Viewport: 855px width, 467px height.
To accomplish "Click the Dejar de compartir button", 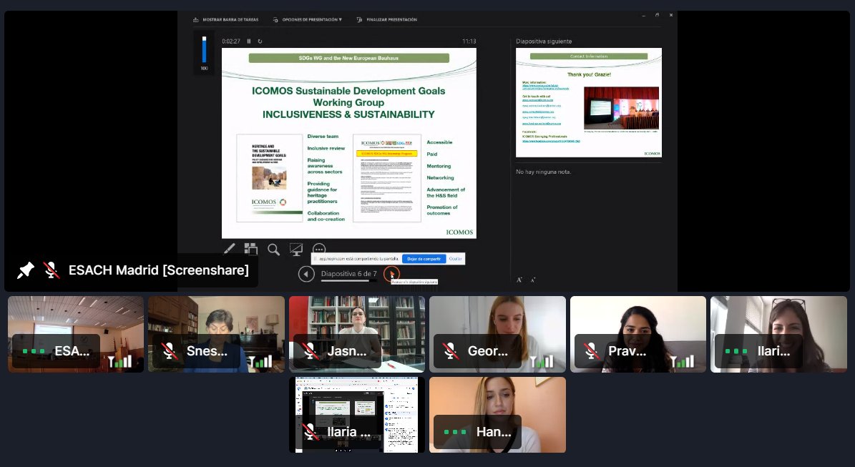I will 424,259.
